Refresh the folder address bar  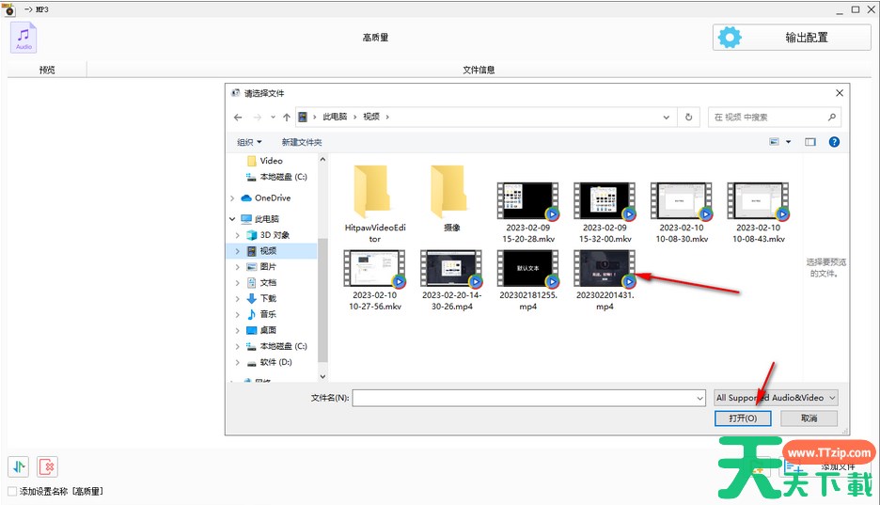pyautogui.click(x=689, y=117)
